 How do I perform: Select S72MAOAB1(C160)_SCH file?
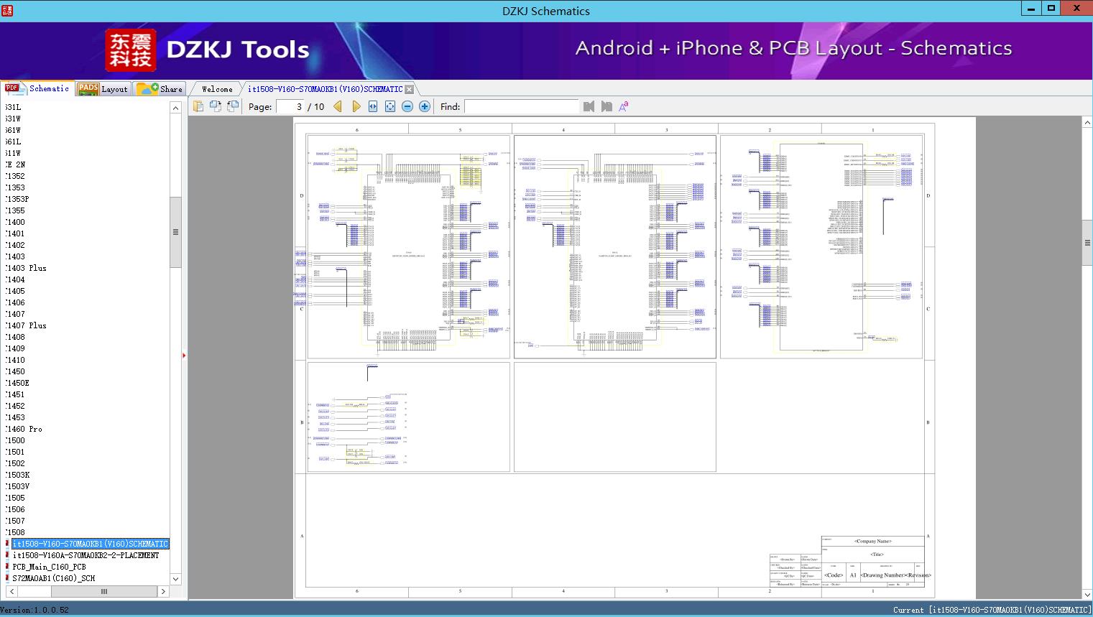(53, 578)
